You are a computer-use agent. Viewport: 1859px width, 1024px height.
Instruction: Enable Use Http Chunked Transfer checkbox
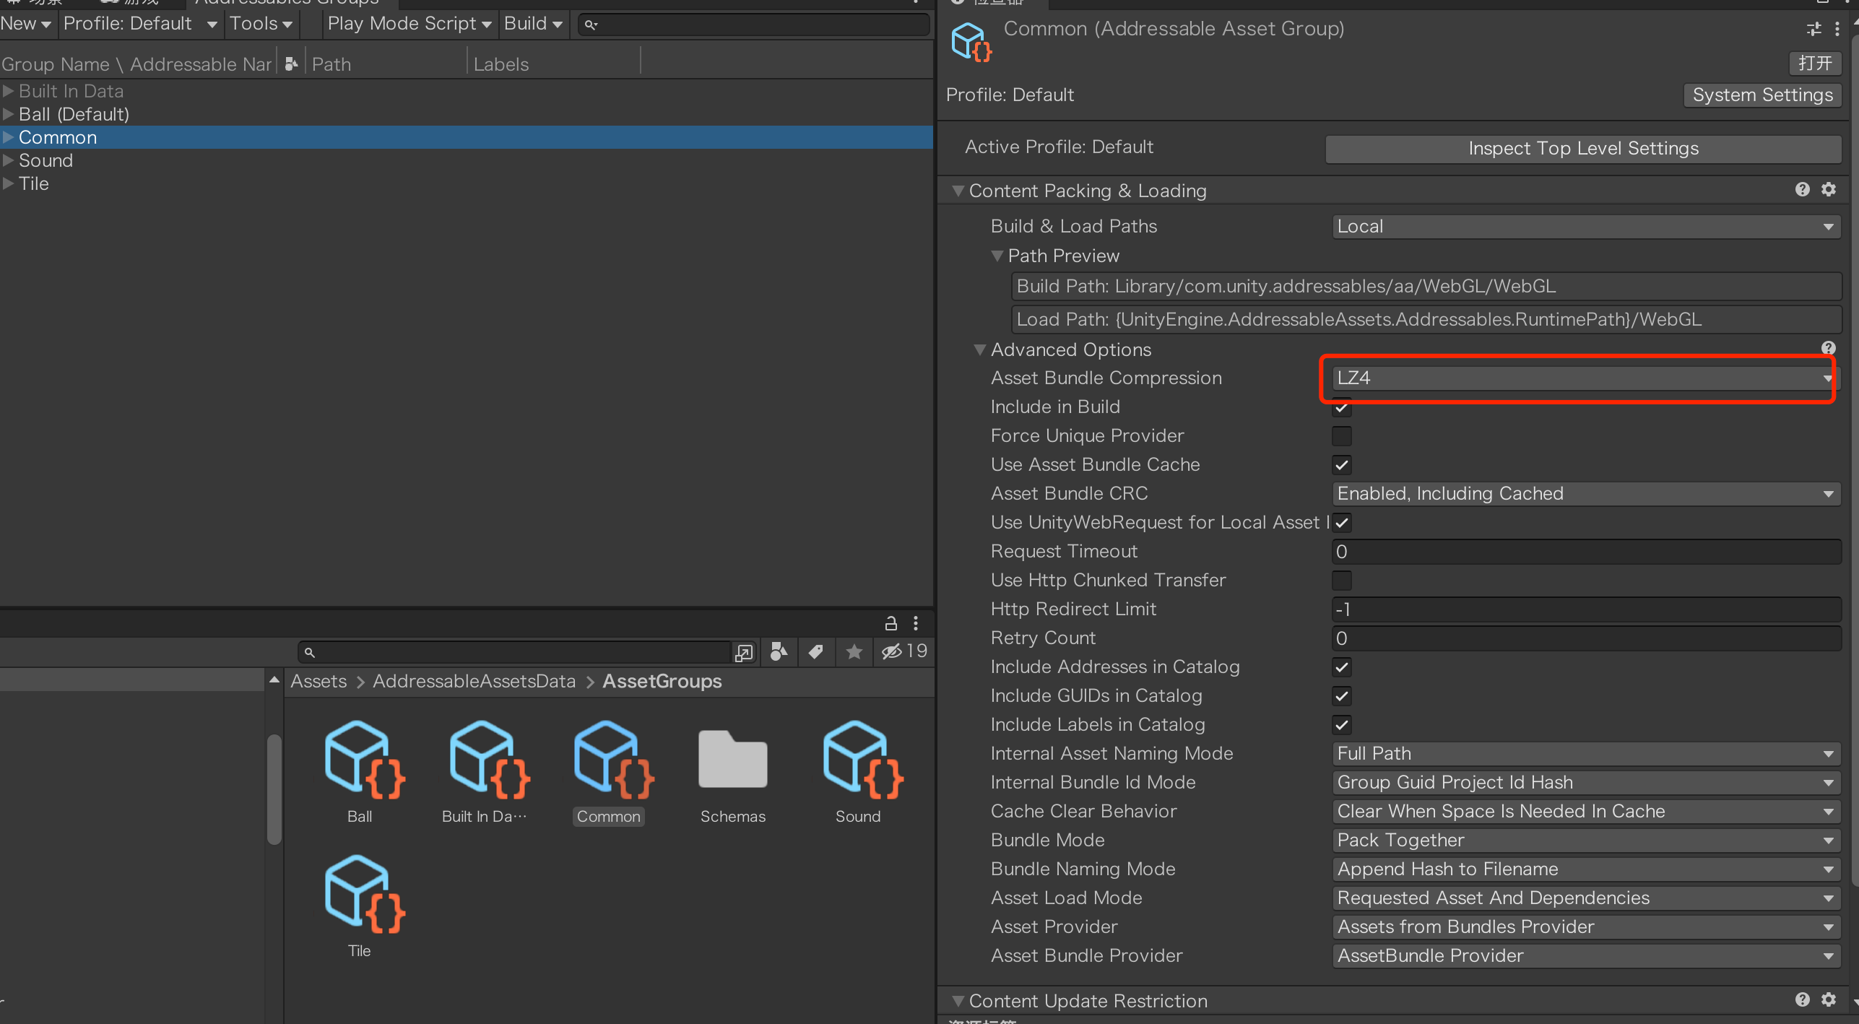(x=1341, y=581)
